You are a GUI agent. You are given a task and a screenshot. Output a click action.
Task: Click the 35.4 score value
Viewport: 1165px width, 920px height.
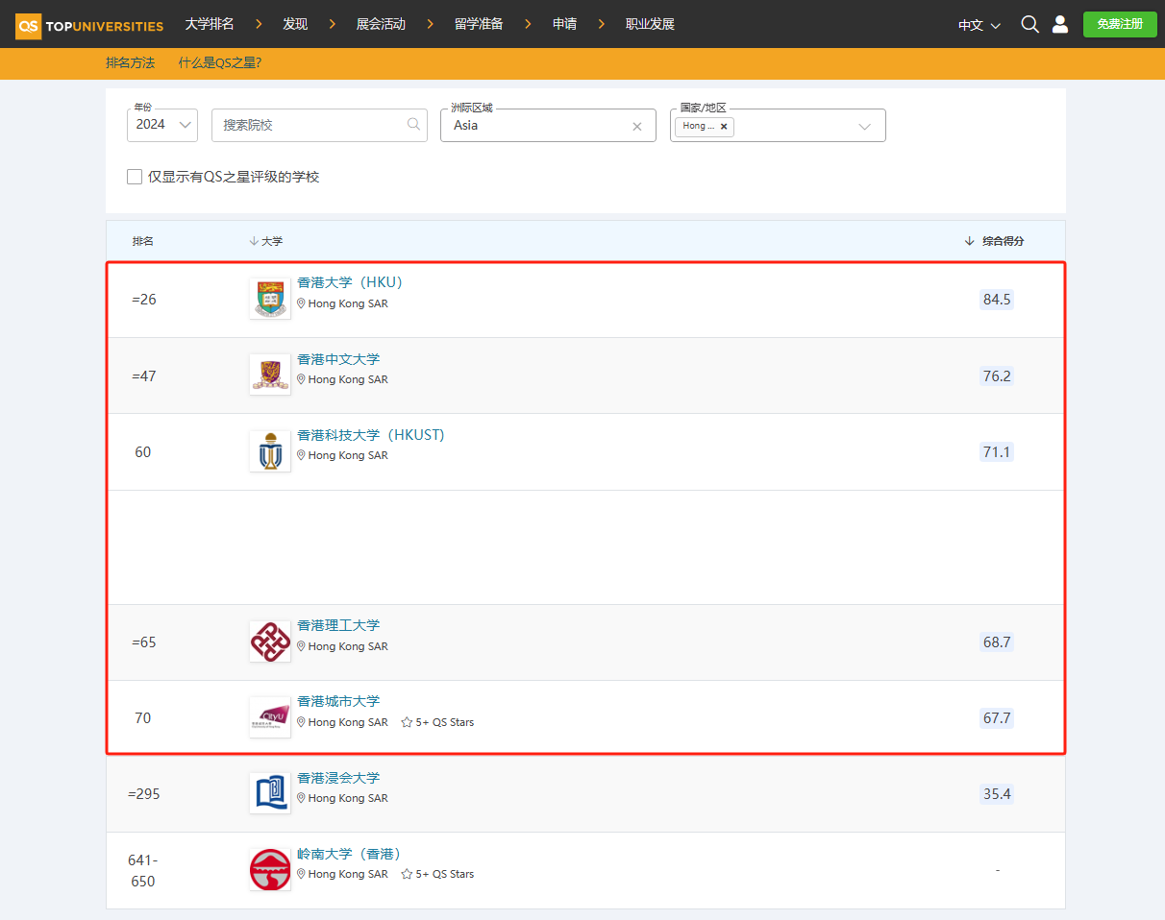(997, 793)
